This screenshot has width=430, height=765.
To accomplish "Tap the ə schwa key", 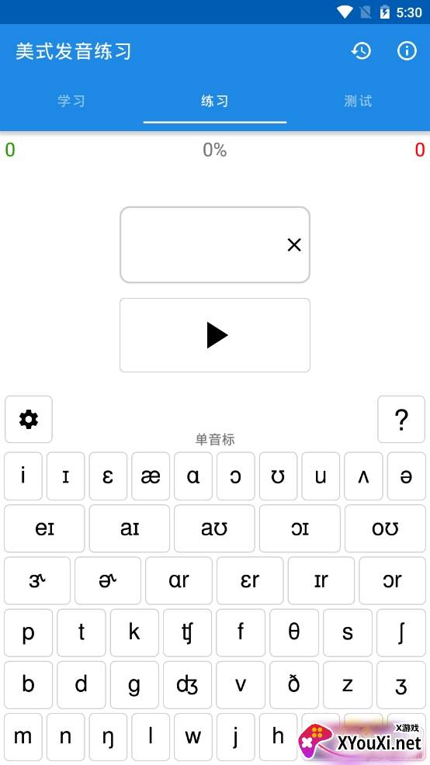I will pos(406,476).
